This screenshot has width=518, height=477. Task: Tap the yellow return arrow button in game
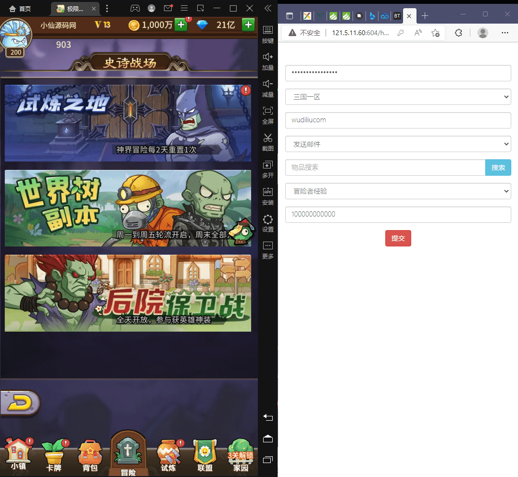(20, 403)
